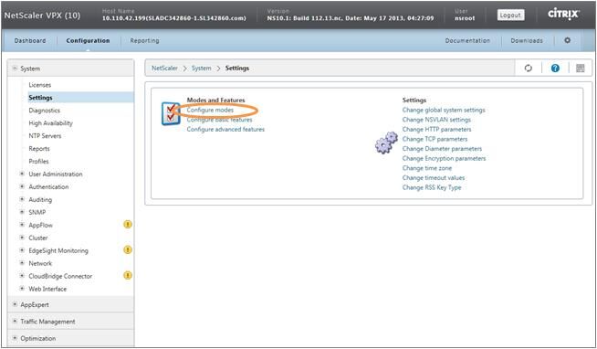Open Change global system settings

(x=444, y=110)
